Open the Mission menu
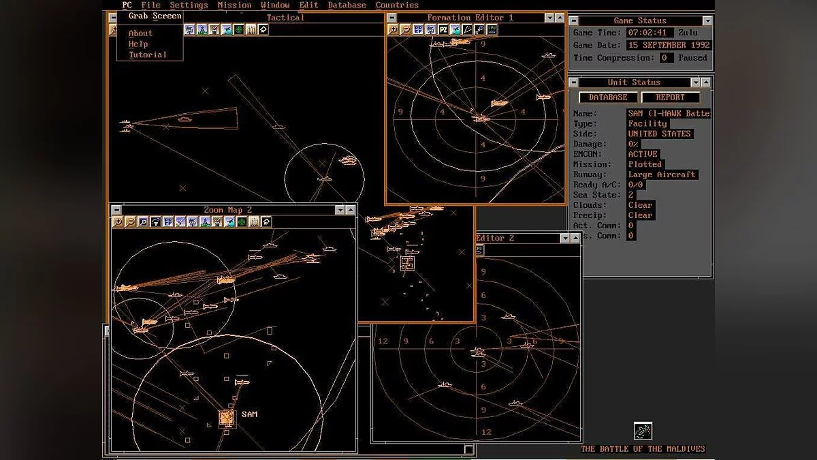The width and height of the screenshot is (817, 460). pyautogui.click(x=235, y=5)
